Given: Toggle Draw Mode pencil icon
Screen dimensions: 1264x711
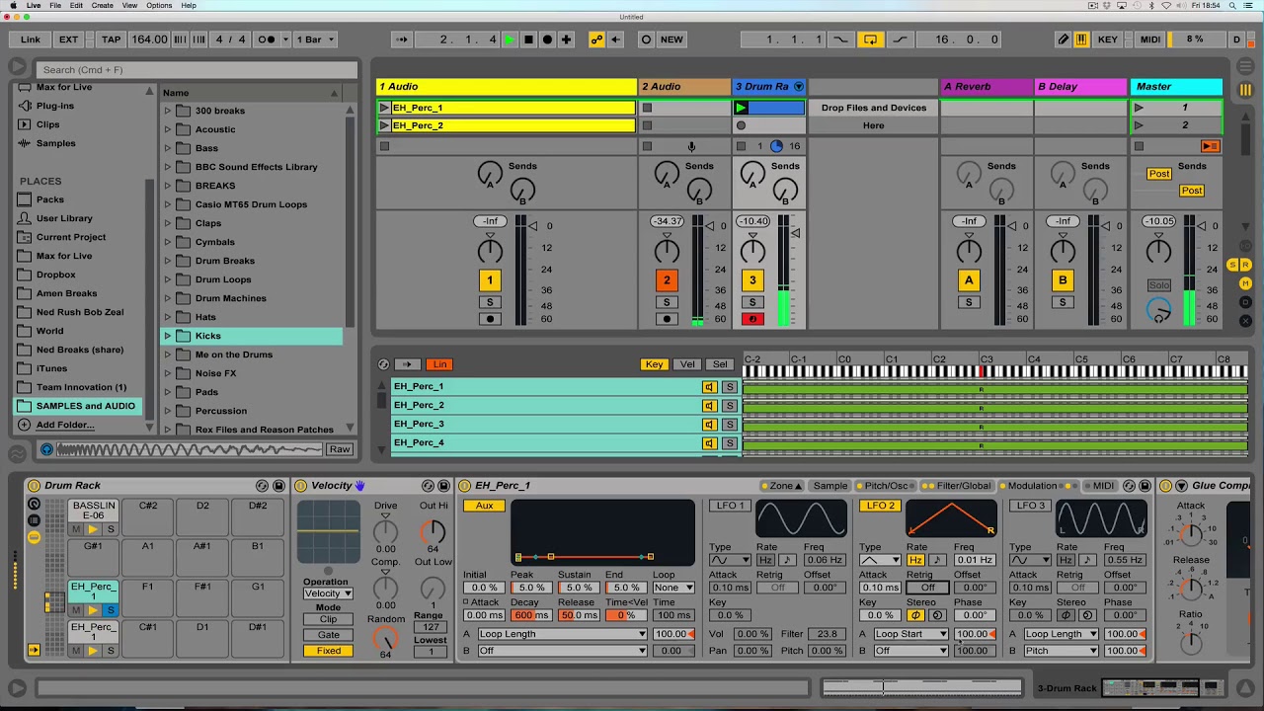Looking at the screenshot, I should click(x=1063, y=39).
